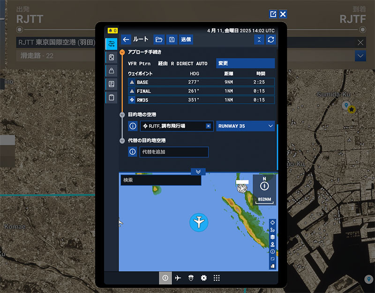
Task: Click the north compass on the map
Action: click(264, 186)
